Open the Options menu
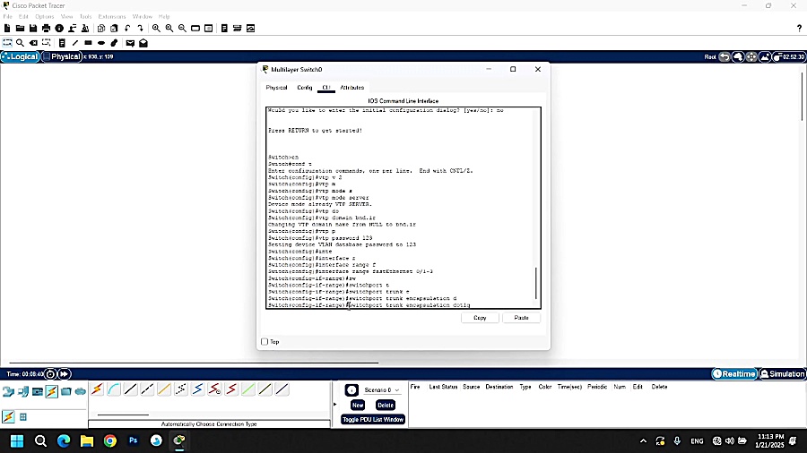The image size is (807, 453). point(45,16)
